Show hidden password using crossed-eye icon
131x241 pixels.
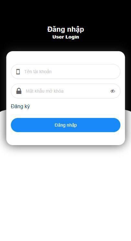click(113, 91)
